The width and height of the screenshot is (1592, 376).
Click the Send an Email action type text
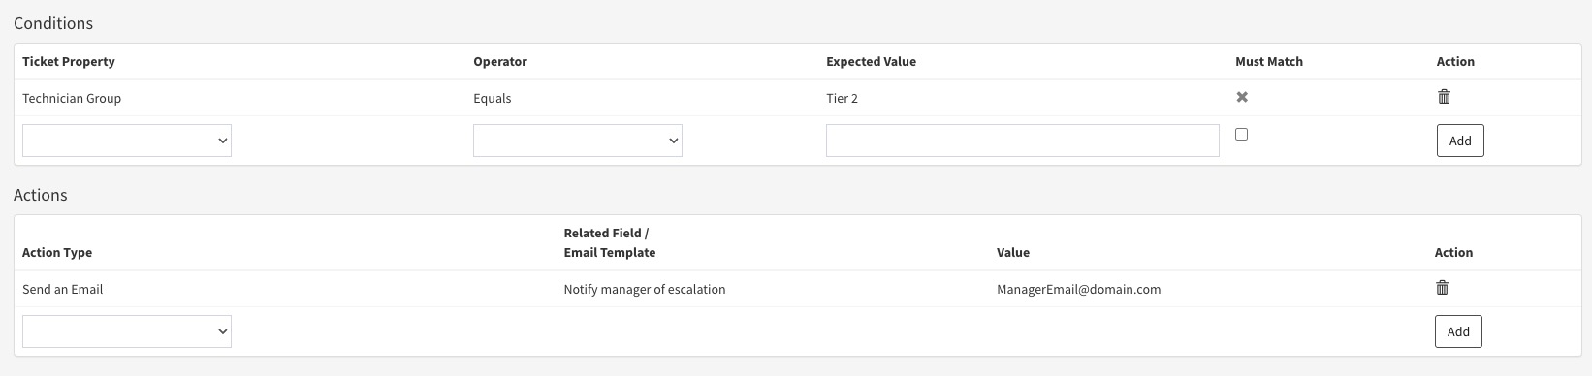tap(63, 289)
